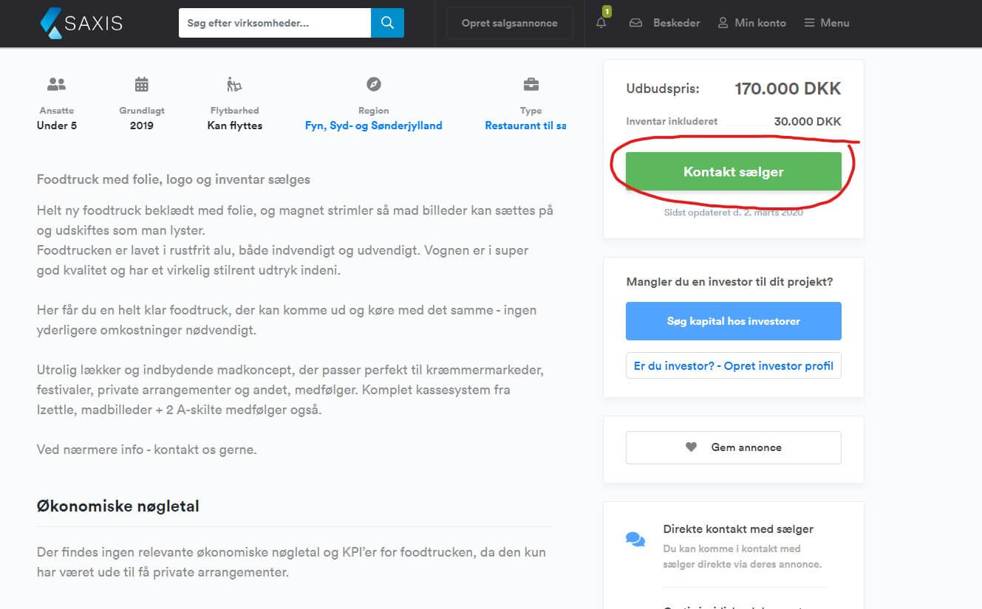Open notifications bell icon
This screenshot has width=982, height=609.
coord(601,23)
